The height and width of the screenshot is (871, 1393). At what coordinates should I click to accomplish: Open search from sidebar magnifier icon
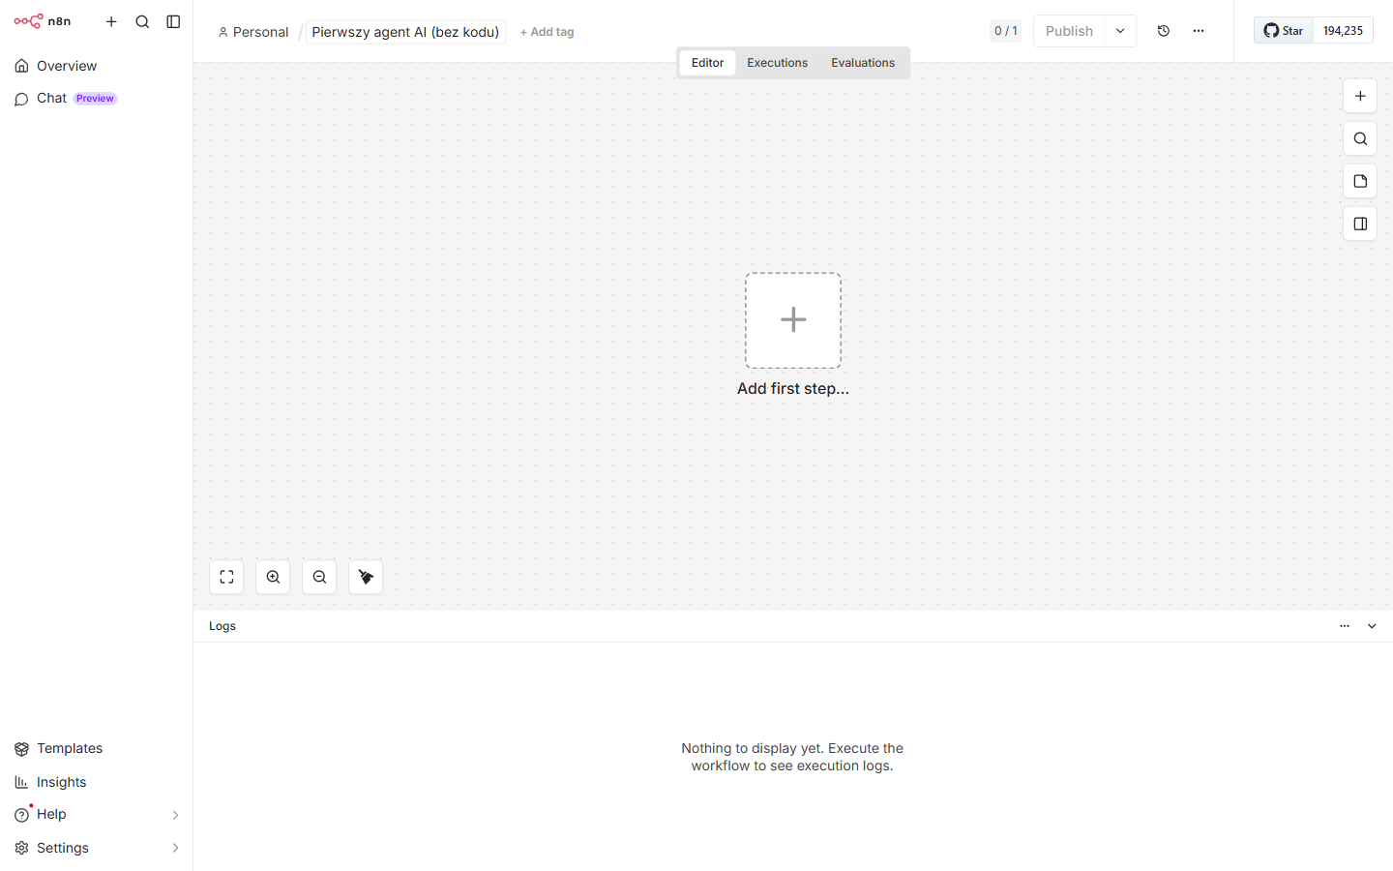coord(142,21)
